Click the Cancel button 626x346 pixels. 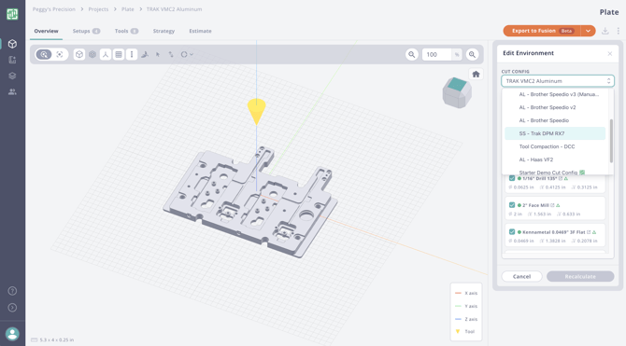[x=521, y=276]
